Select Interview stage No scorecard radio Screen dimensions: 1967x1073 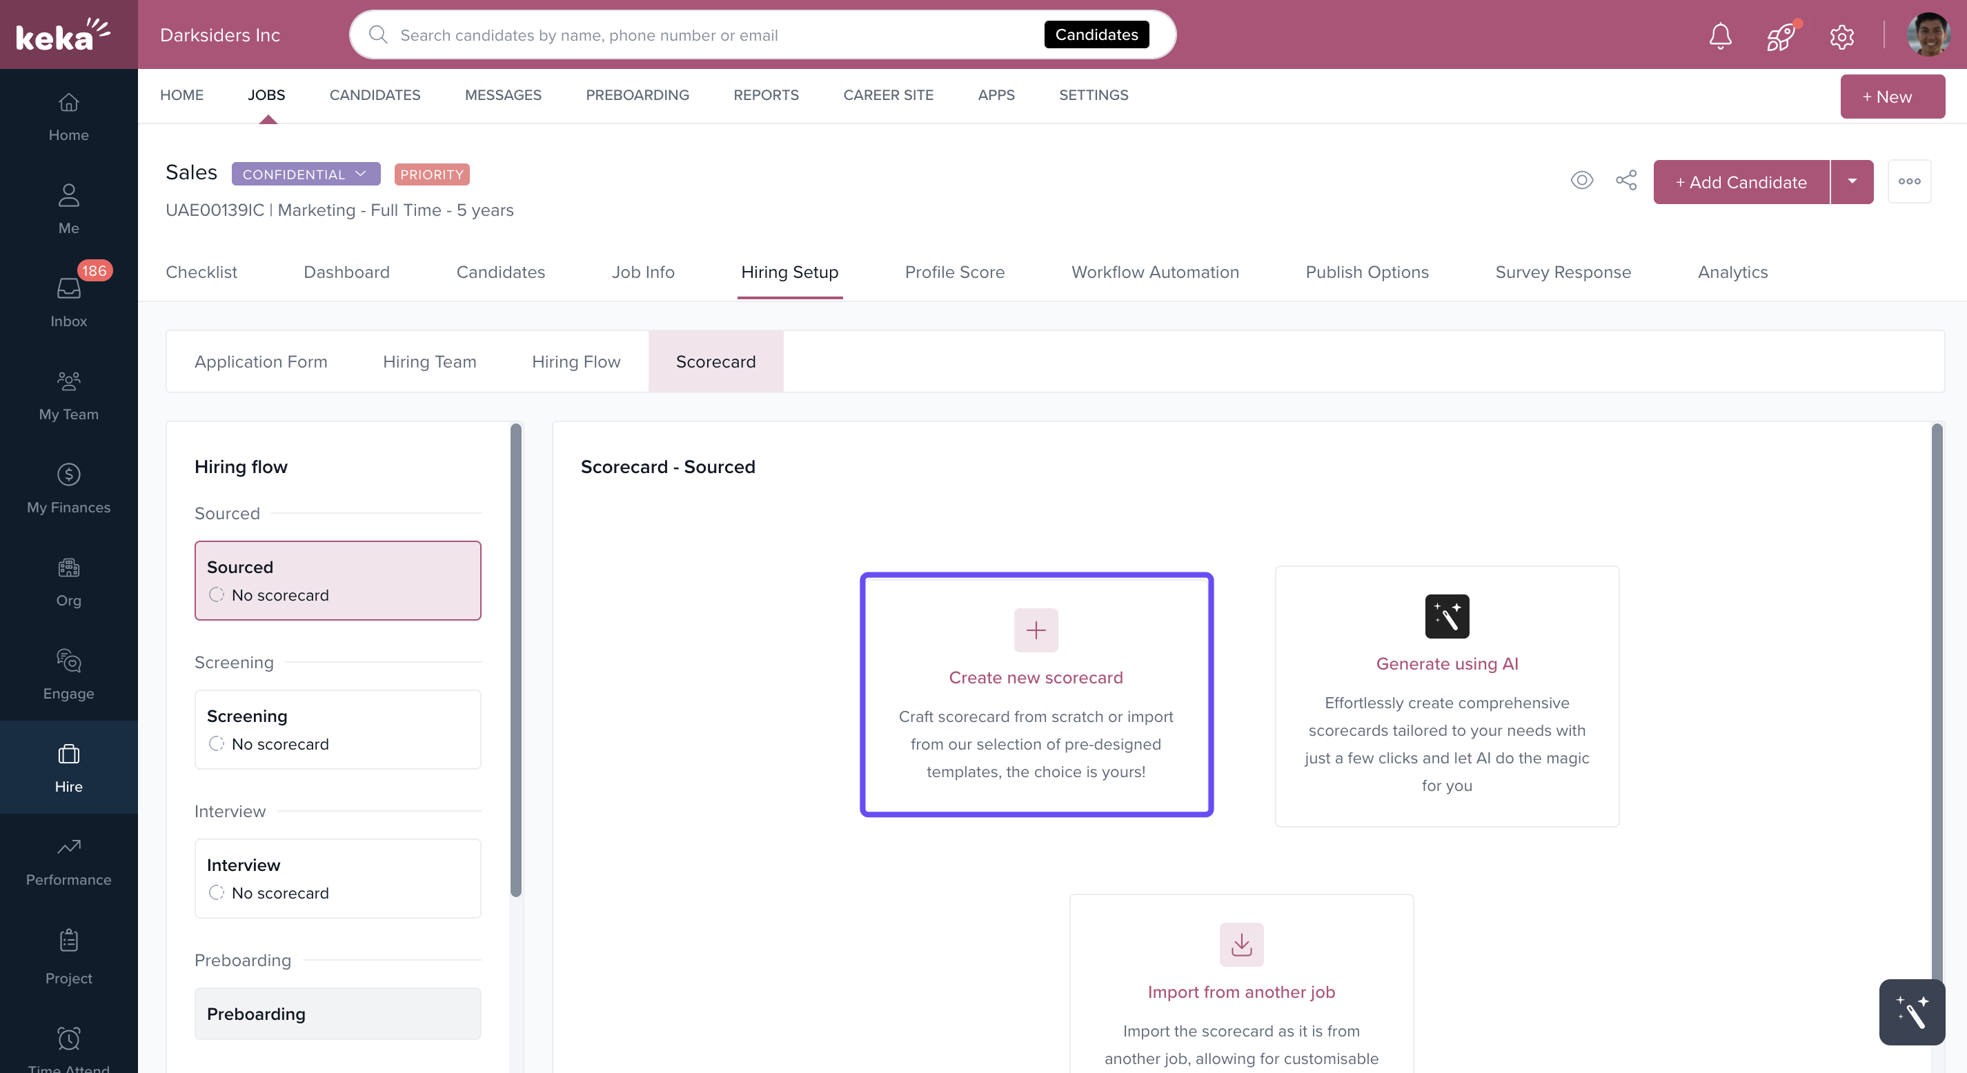click(217, 892)
